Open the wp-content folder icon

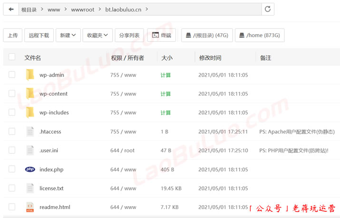click(30, 94)
